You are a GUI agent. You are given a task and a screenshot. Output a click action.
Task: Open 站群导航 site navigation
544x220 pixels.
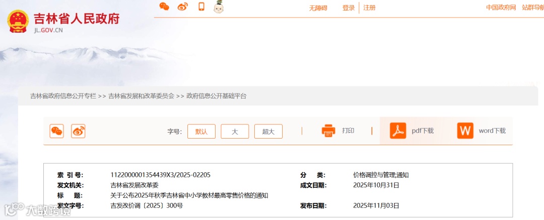tap(533, 8)
